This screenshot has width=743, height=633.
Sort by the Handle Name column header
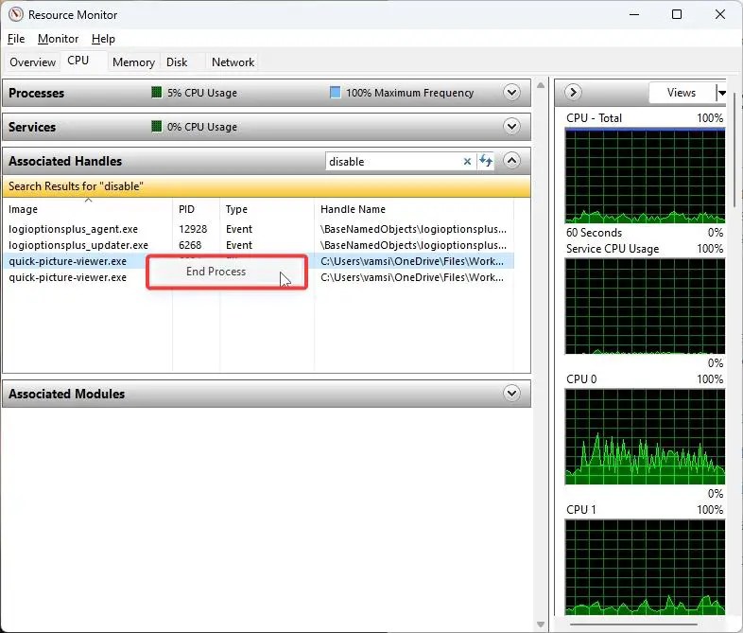(414, 209)
